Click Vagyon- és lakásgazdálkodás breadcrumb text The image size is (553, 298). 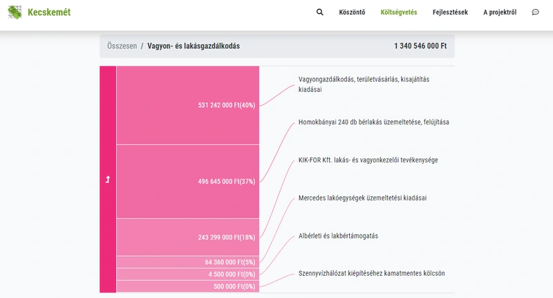194,46
